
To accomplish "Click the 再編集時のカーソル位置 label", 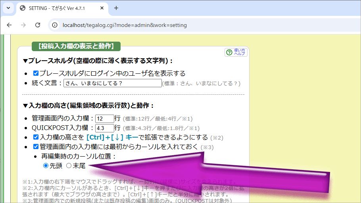I will click(x=78, y=156).
